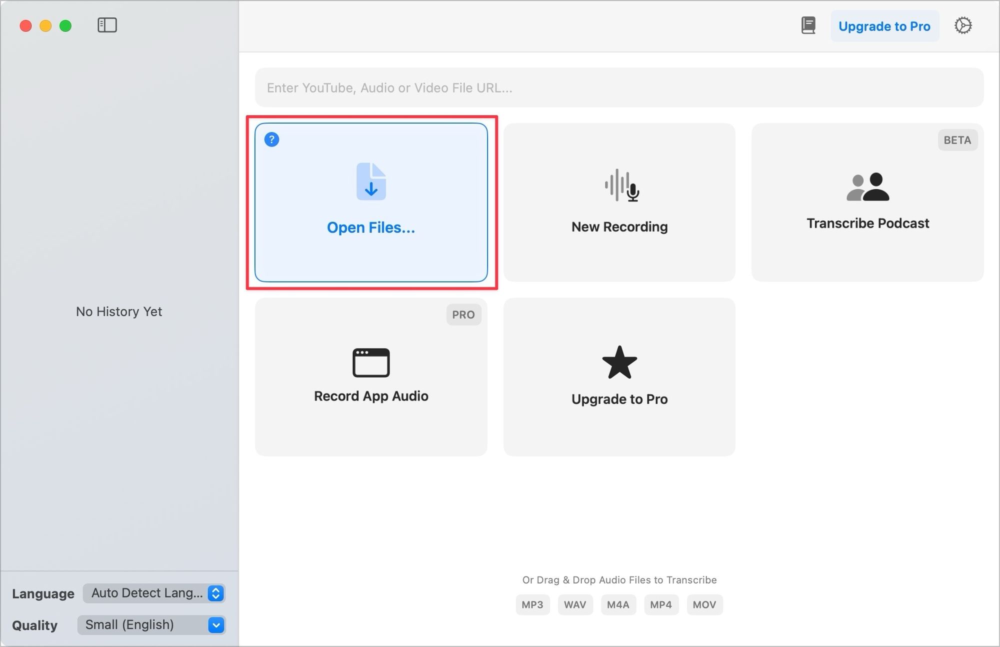
Task: Open the Quality dropdown Small (English)
Action: tap(151, 625)
